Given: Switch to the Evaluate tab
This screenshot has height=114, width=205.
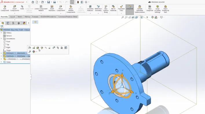Looking at the screenshot, I should click(35, 17).
